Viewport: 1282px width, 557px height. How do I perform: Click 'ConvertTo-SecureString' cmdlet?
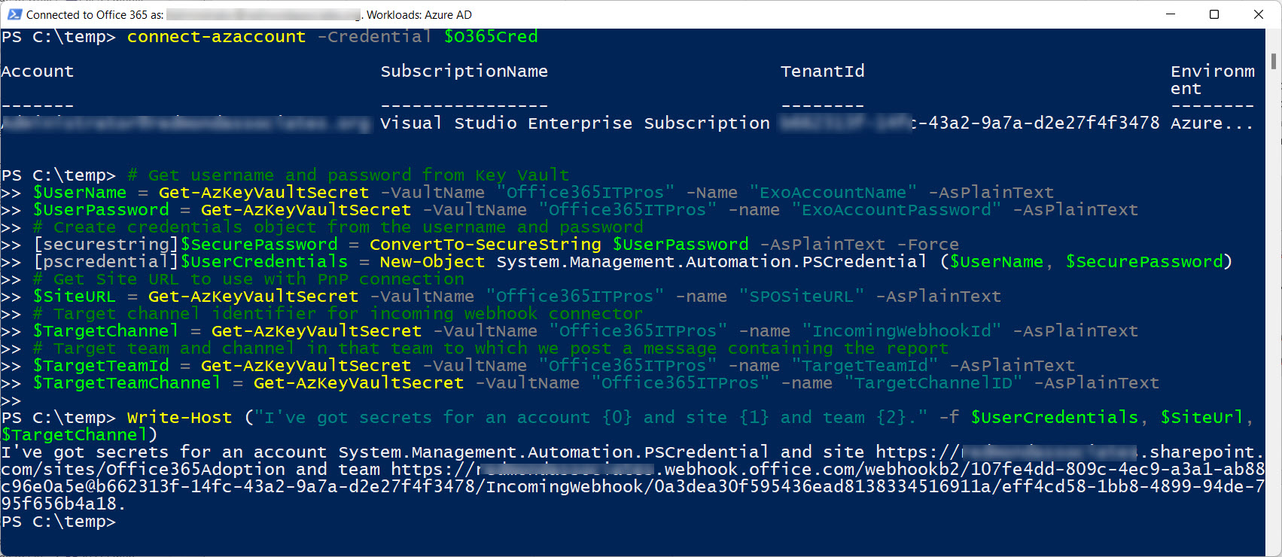click(x=486, y=245)
